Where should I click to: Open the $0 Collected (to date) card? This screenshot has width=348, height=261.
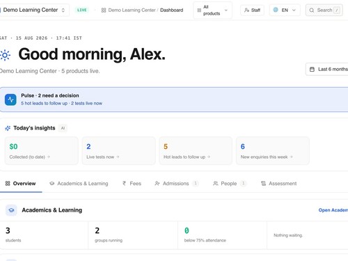[42, 151]
